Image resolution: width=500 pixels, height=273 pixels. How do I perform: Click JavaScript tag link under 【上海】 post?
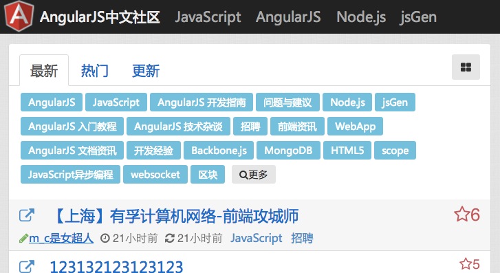click(x=257, y=238)
